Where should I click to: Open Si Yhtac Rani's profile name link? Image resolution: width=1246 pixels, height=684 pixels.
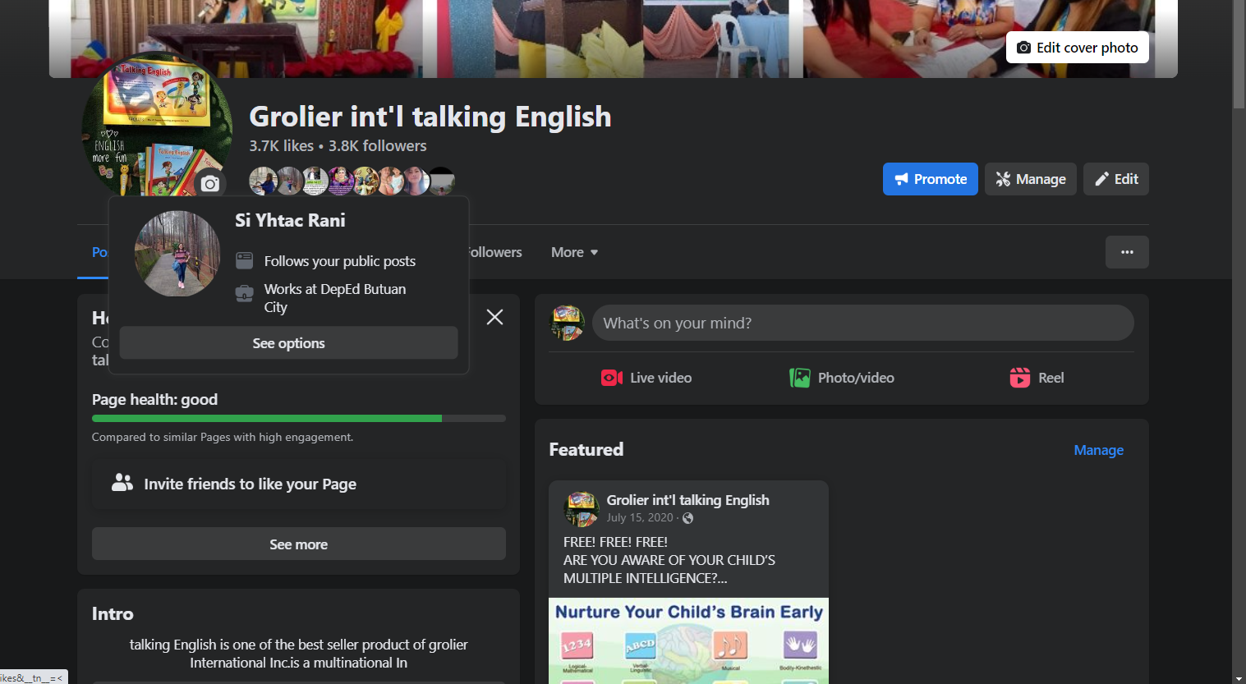[x=290, y=220]
